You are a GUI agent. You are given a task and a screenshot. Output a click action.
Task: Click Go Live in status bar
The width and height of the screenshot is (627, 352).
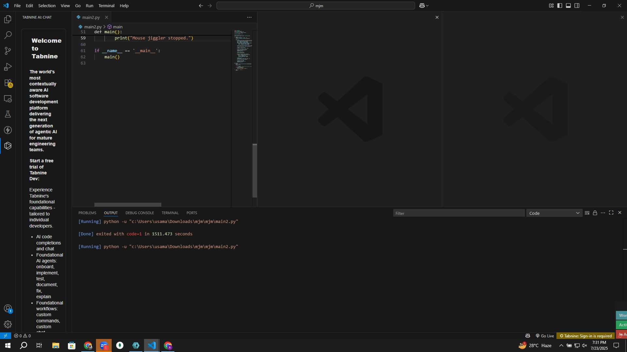pos(545,336)
